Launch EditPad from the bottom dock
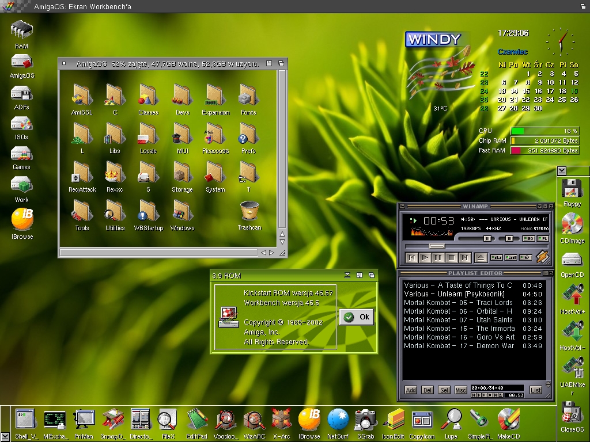The image size is (590, 442). 196,424
